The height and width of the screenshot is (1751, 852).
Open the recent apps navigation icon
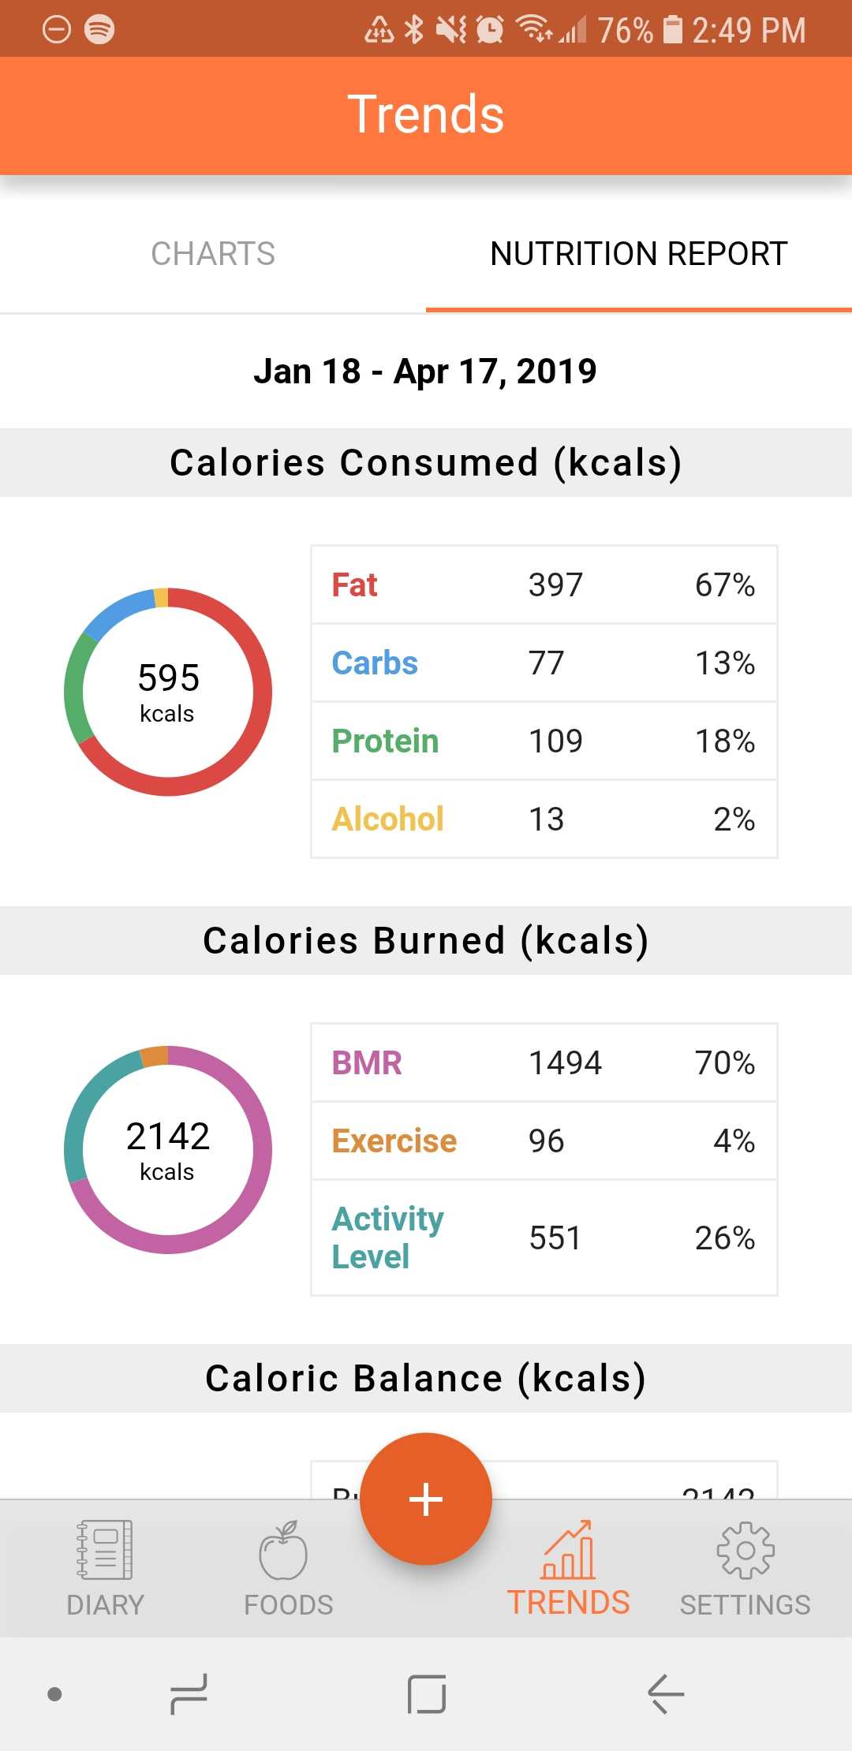(x=189, y=1693)
